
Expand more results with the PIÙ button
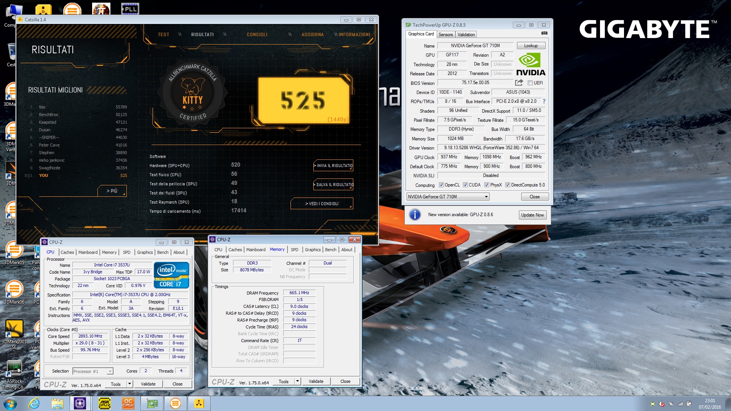112,191
